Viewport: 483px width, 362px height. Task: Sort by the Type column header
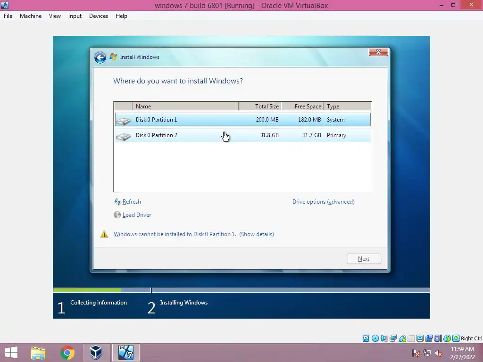click(x=348, y=106)
